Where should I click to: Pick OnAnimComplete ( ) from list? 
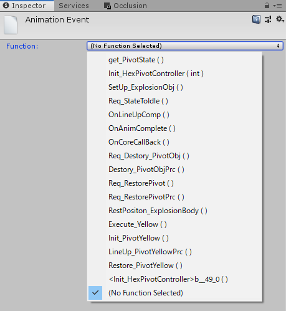click(x=174, y=128)
